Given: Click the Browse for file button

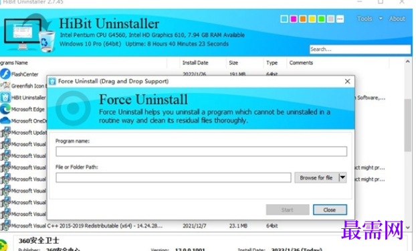Looking at the screenshot, I should pyautogui.click(x=316, y=177).
